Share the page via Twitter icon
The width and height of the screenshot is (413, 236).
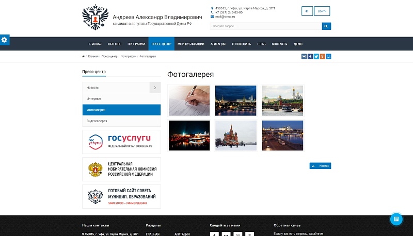click(x=316, y=57)
